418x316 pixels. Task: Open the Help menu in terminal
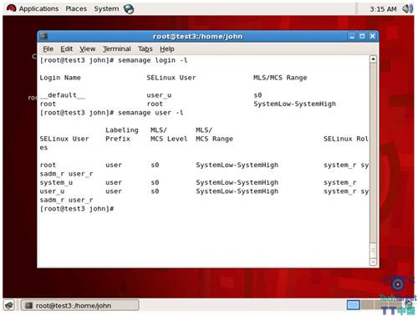[167, 49]
